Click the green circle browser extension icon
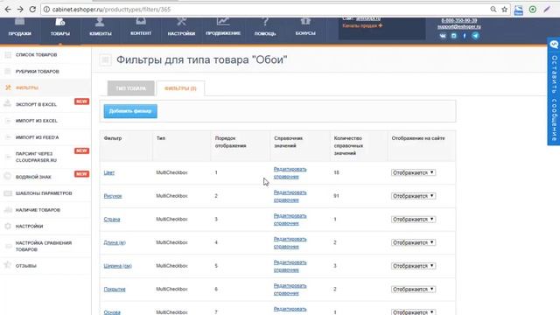This screenshot has height=315, width=560. pyautogui.click(x=533, y=10)
